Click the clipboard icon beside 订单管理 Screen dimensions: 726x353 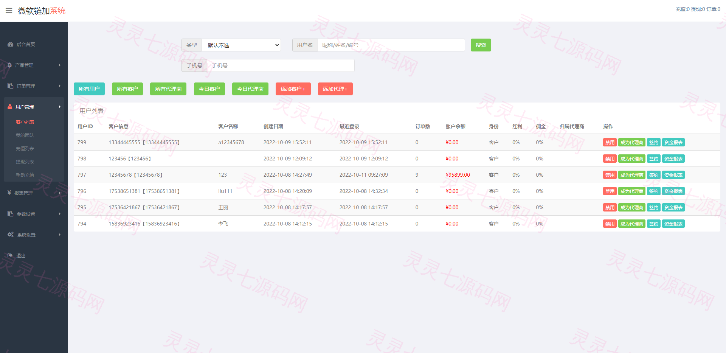tap(11, 86)
